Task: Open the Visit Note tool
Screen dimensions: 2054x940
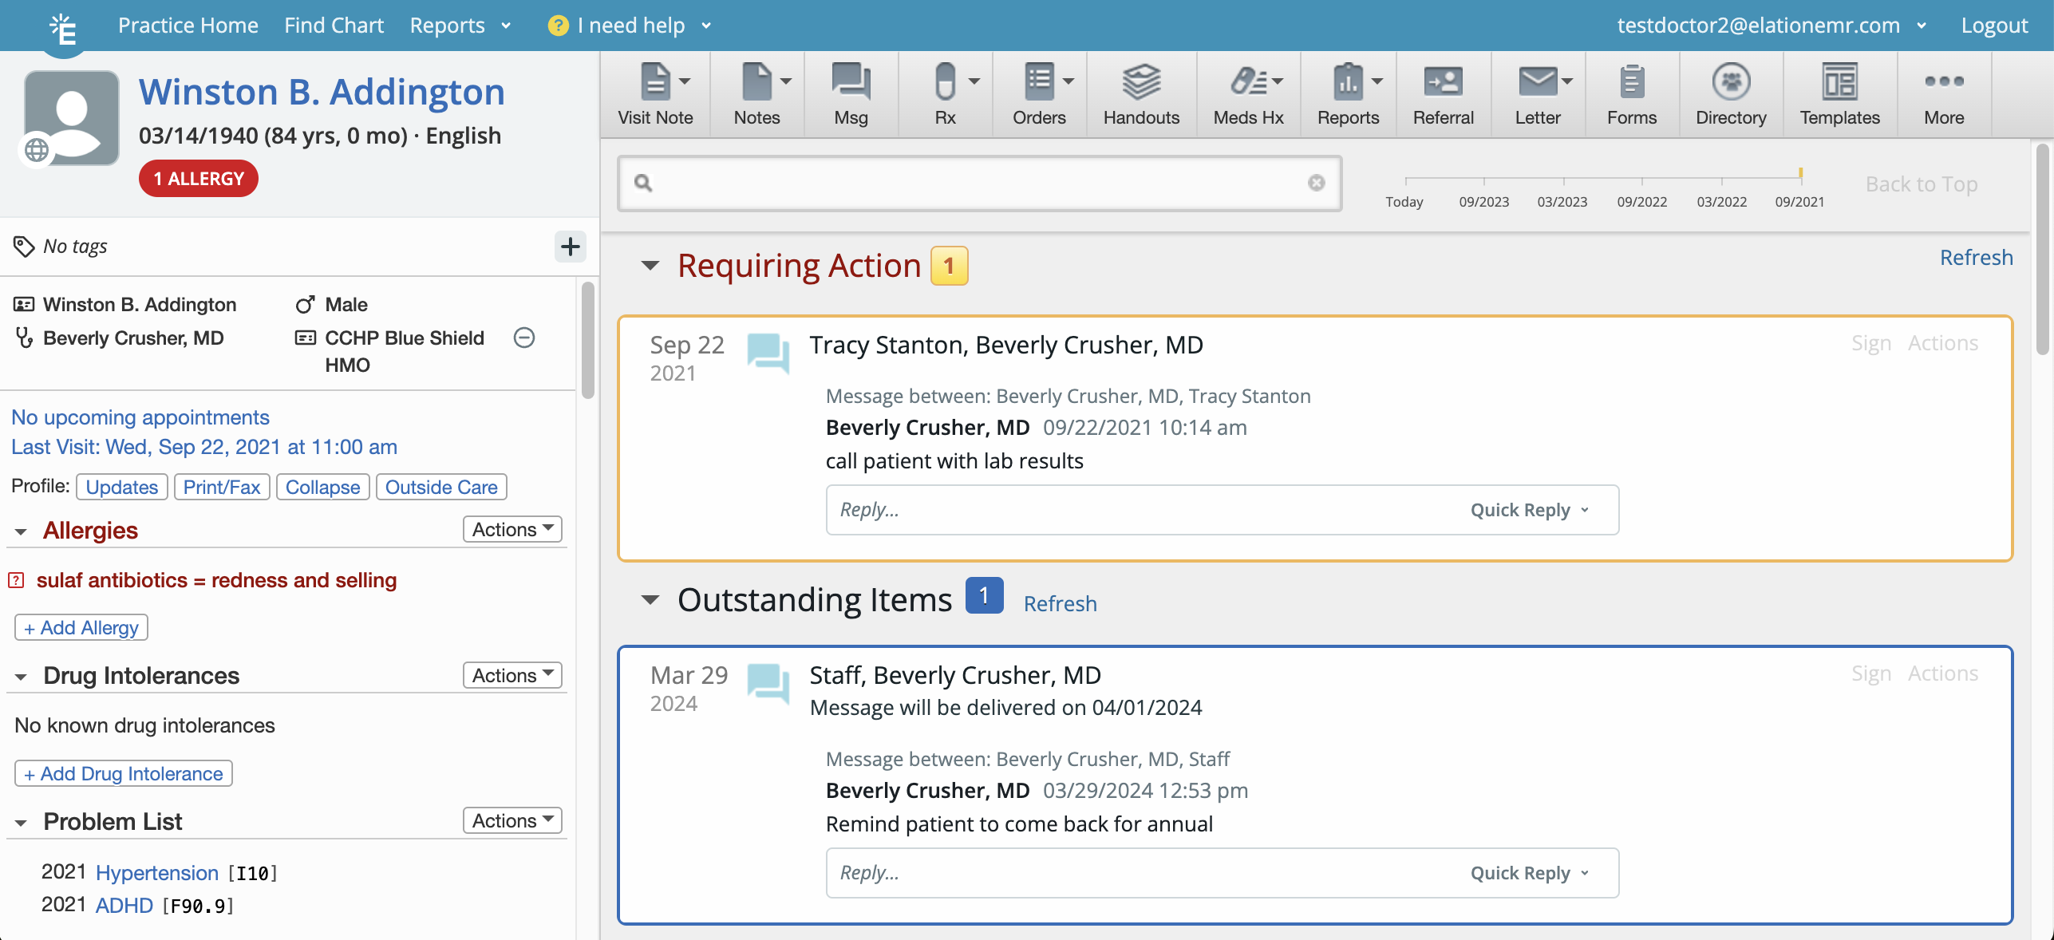Action: pyautogui.click(x=655, y=93)
